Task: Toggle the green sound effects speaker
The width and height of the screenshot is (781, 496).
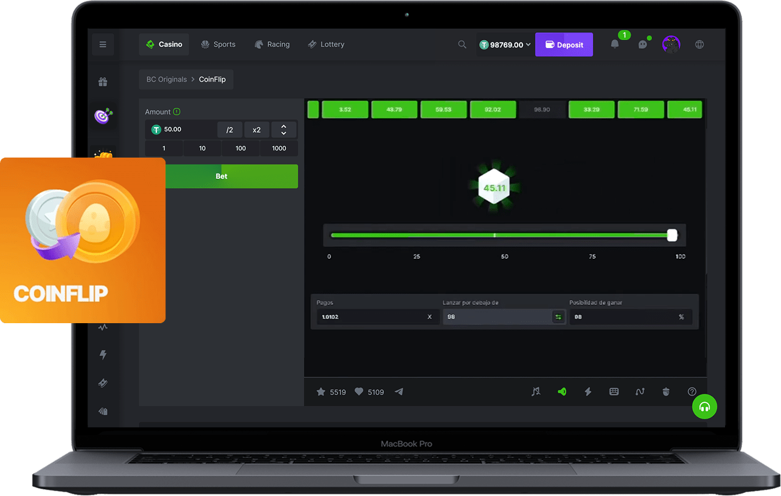Action: 562,392
